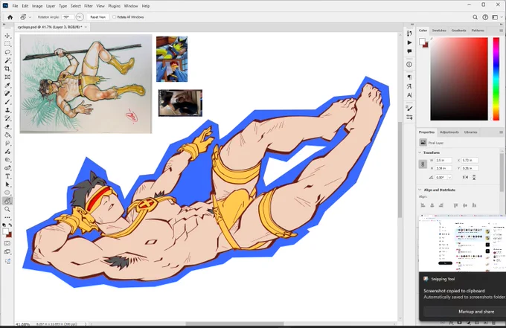The image size is (506, 328).
Task: Click the rainbow hue slider
Action: click(x=496, y=79)
